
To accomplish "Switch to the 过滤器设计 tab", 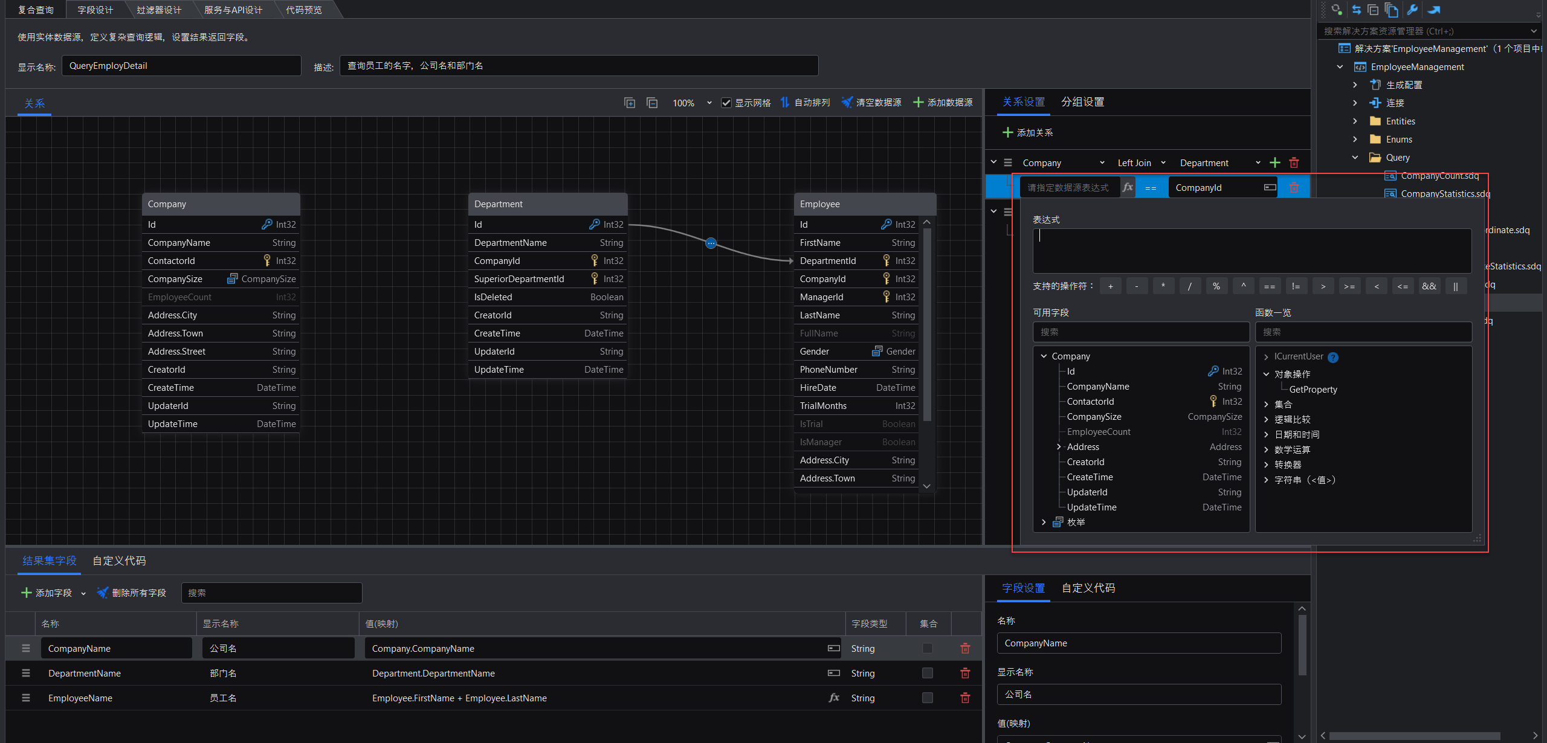I will click(159, 10).
